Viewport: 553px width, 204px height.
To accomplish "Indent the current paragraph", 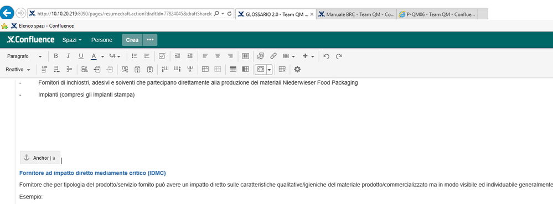I will (190, 56).
